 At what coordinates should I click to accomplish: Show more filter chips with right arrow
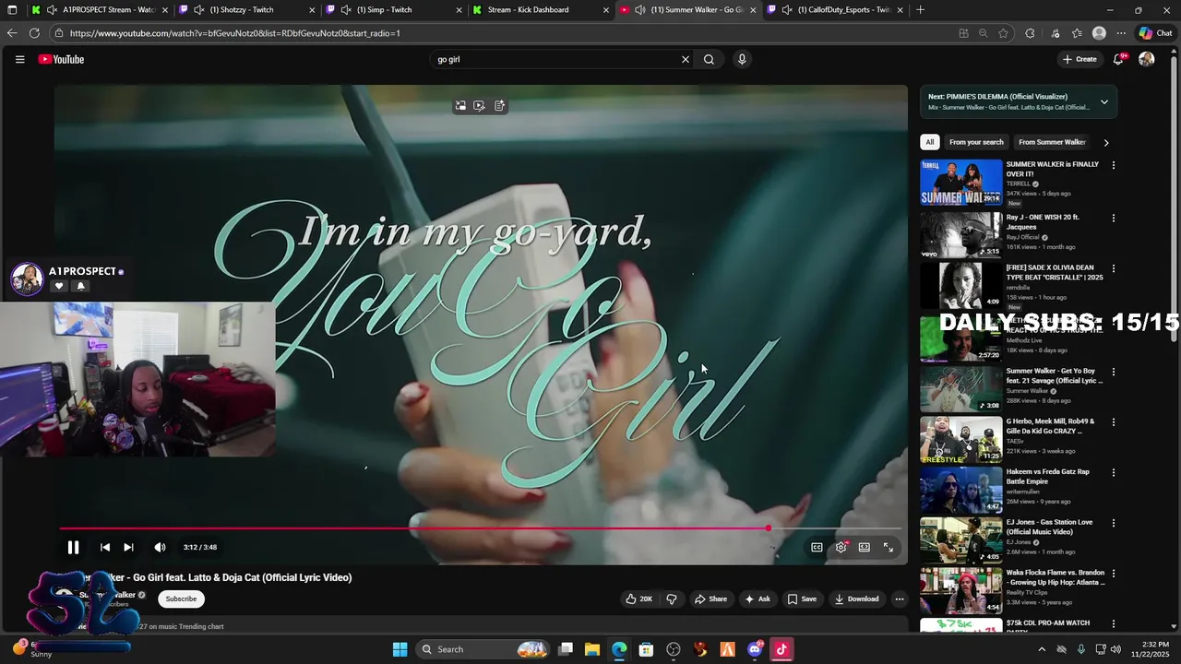click(x=1105, y=142)
